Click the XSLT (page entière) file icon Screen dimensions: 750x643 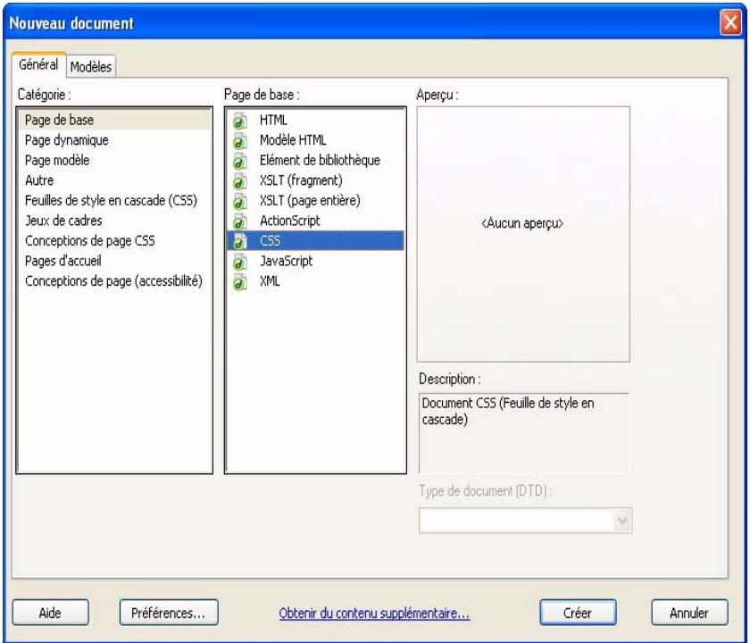coord(240,201)
